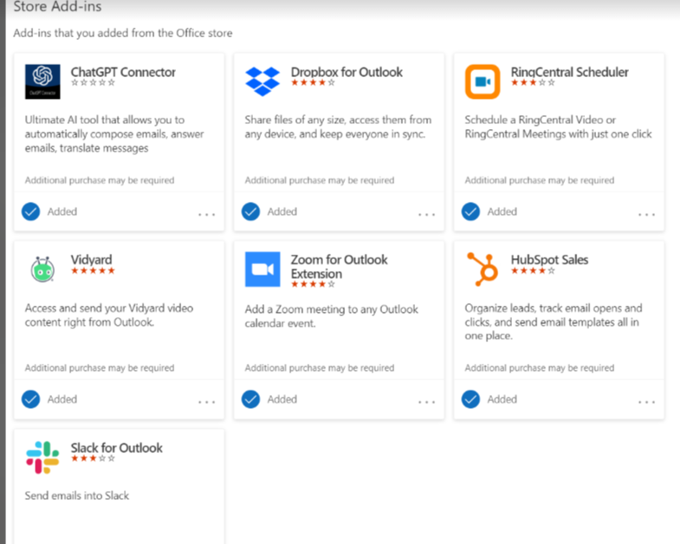This screenshot has width=680, height=544.
Task: Click the RingCentral Scheduler orange icon
Action: tap(482, 81)
